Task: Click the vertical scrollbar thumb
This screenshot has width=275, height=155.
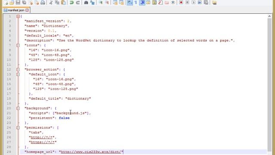Action: click(x=269, y=84)
